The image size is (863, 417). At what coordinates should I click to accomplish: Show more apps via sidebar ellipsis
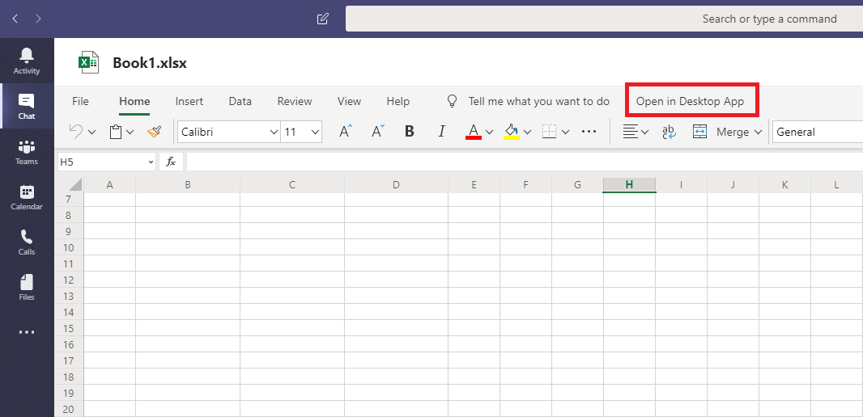[x=27, y=332]
